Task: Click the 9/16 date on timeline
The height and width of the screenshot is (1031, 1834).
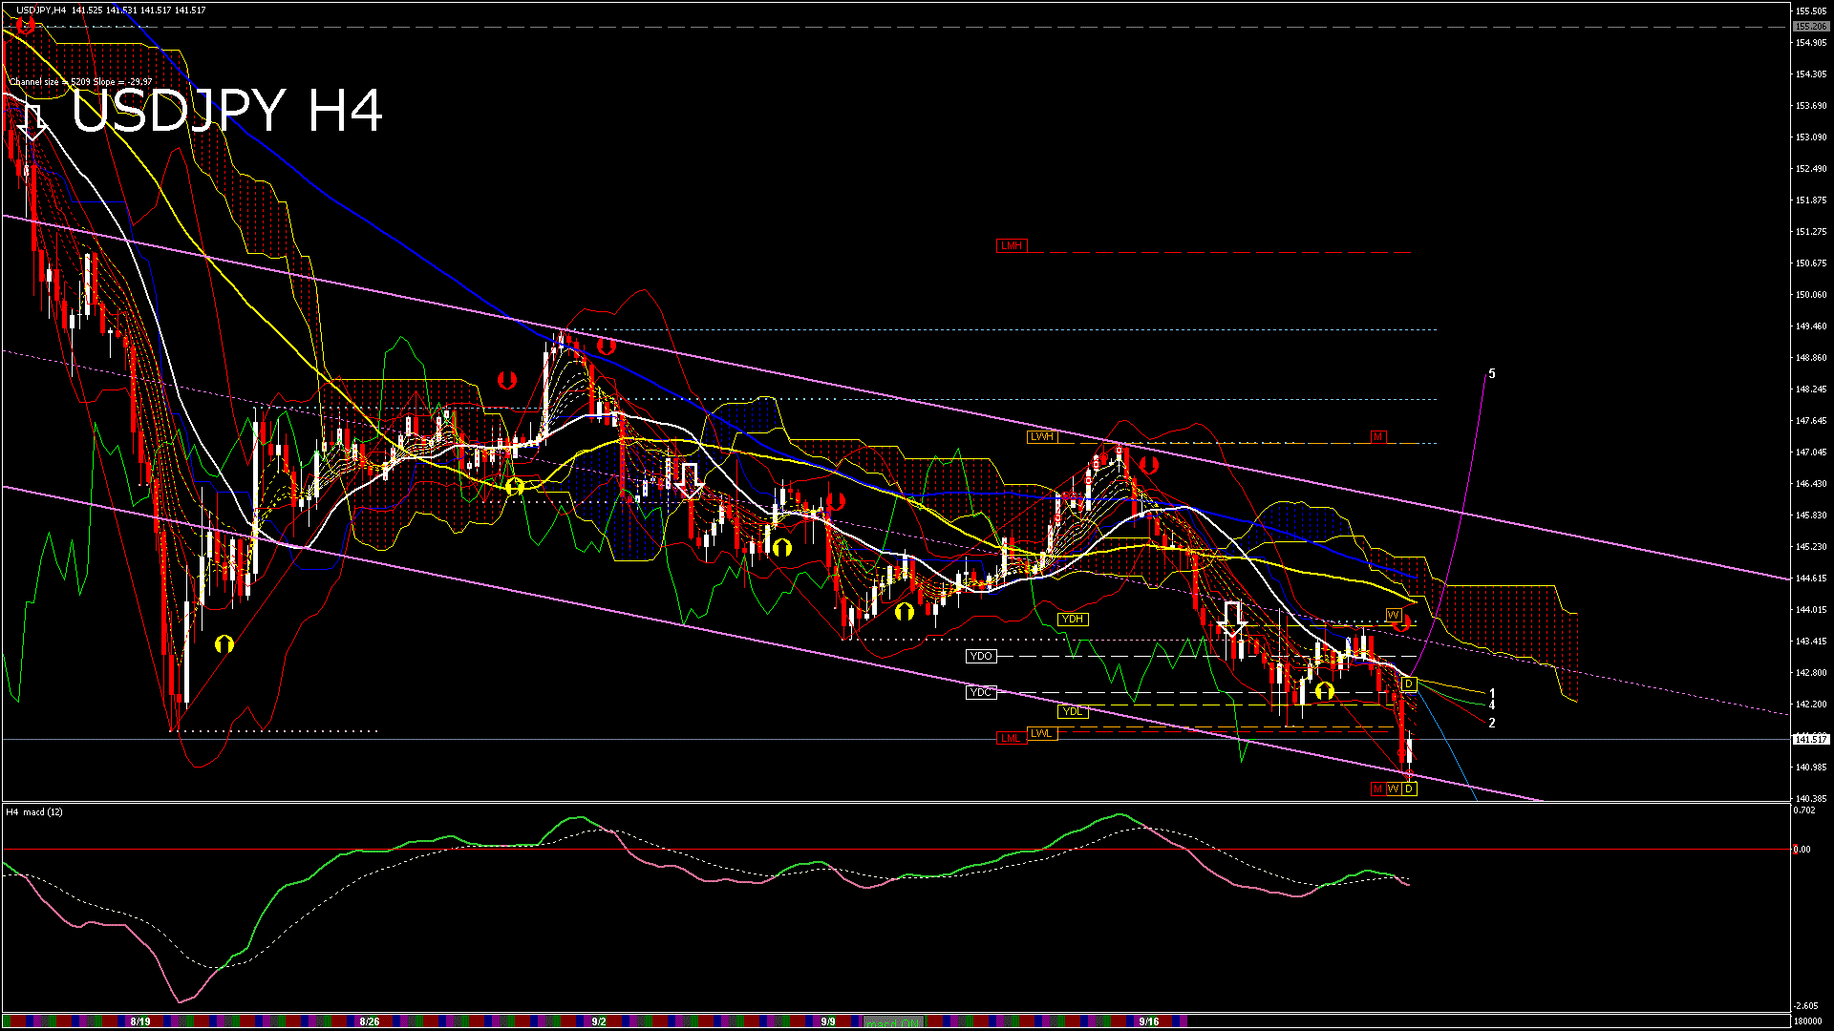Action: pyautogui.click(x=1149, y=1021)
